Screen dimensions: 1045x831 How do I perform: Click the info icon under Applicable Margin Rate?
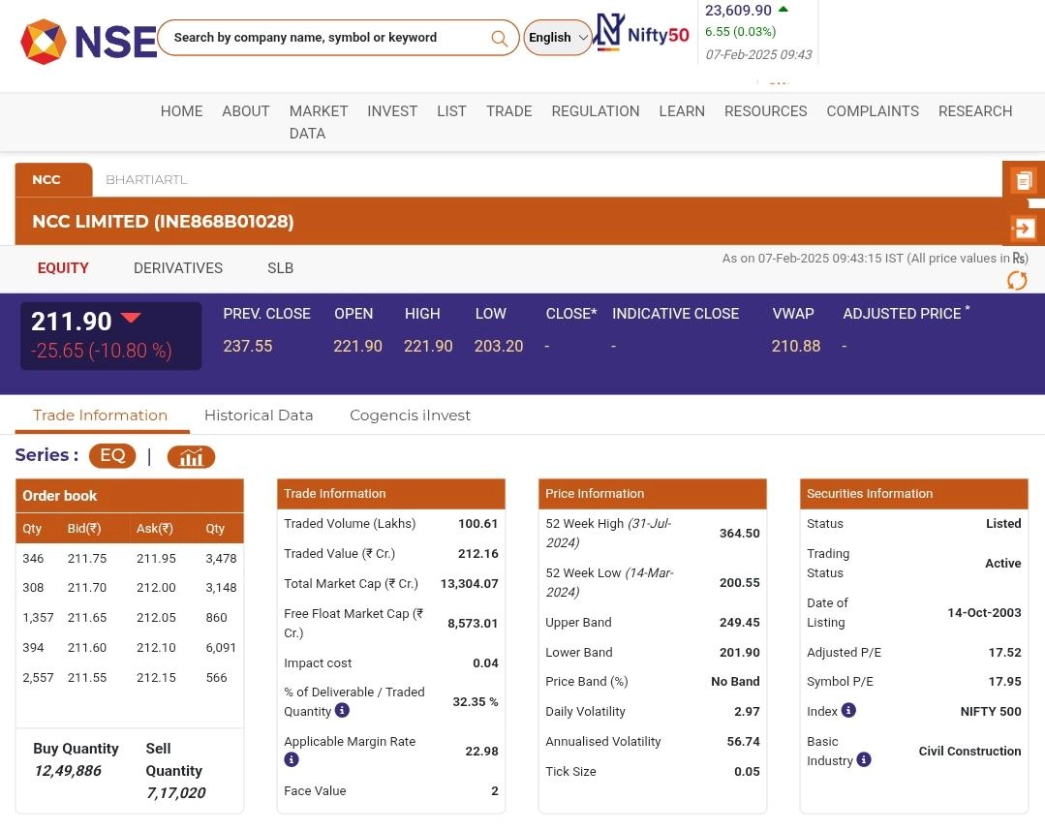[291, 760]
